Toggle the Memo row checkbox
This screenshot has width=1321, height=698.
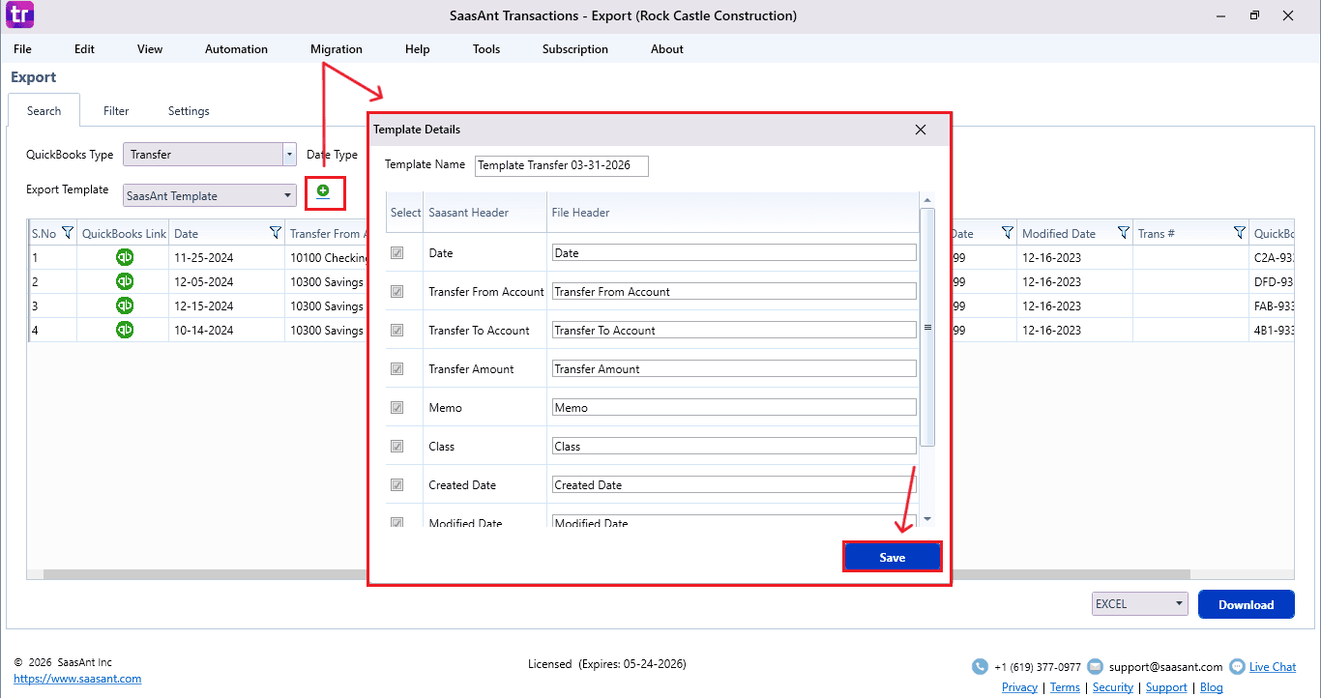pos(396,408)
